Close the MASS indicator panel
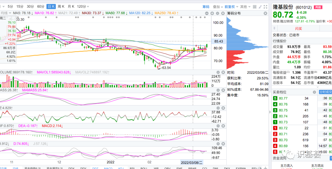 (223, 90)
